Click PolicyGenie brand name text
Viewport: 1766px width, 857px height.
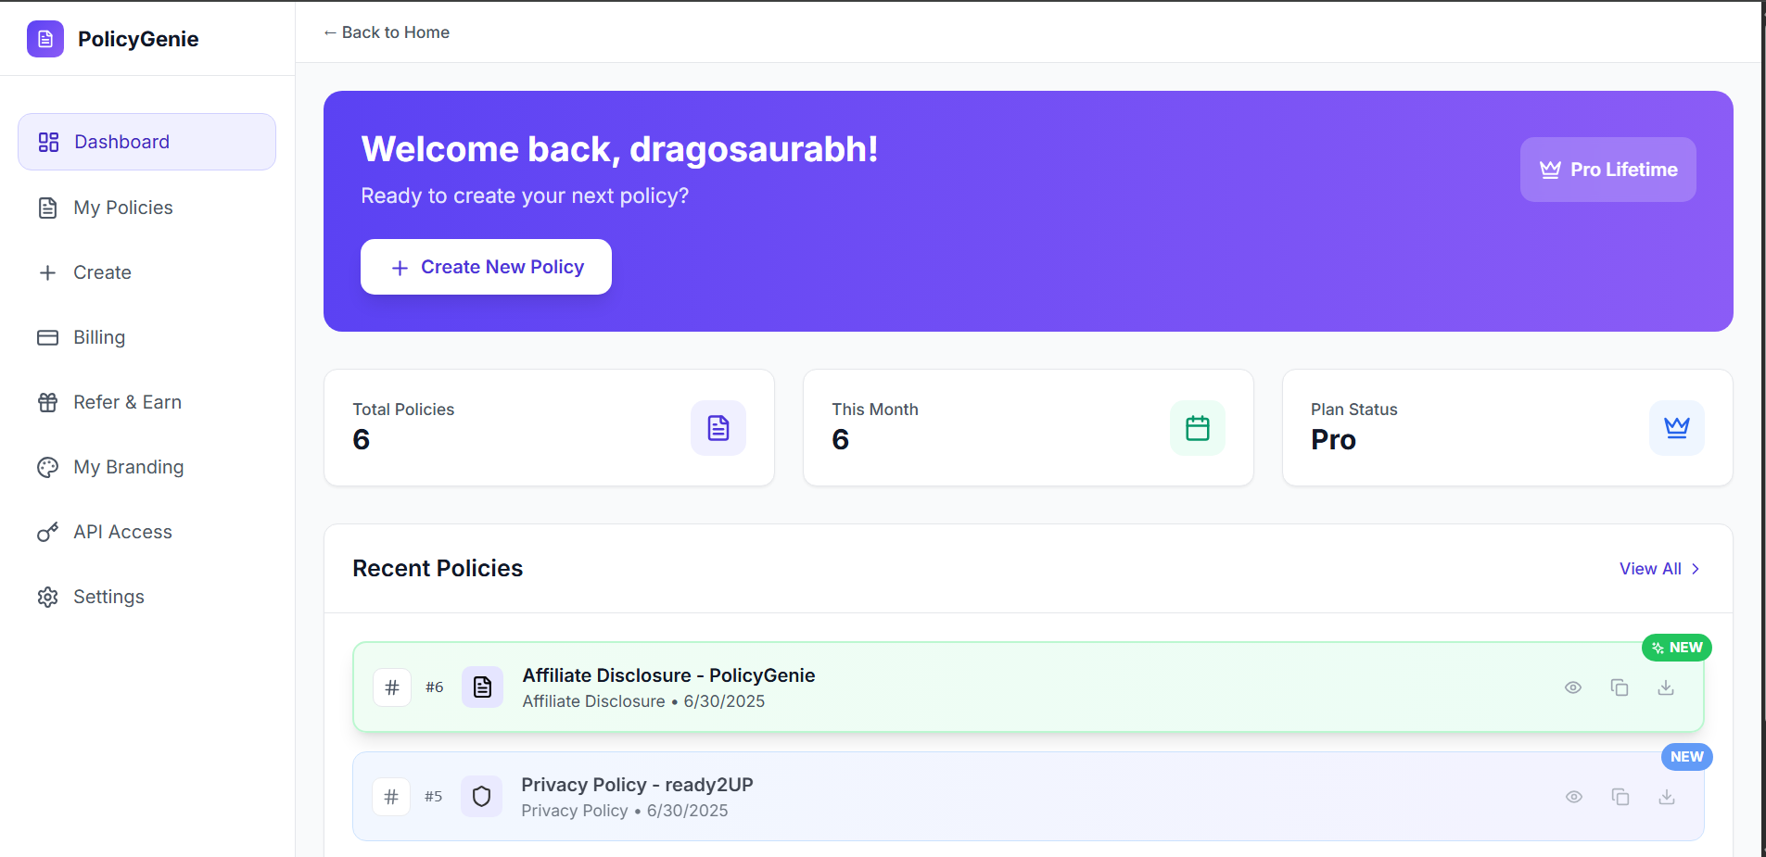click(x=138, y=39)
